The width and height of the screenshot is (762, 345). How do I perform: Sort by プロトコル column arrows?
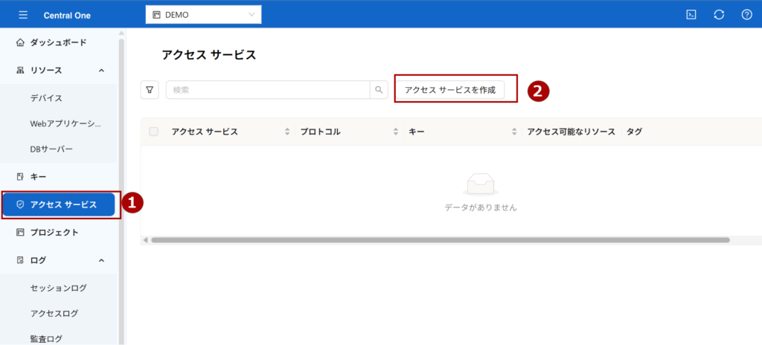pos(396,132)
